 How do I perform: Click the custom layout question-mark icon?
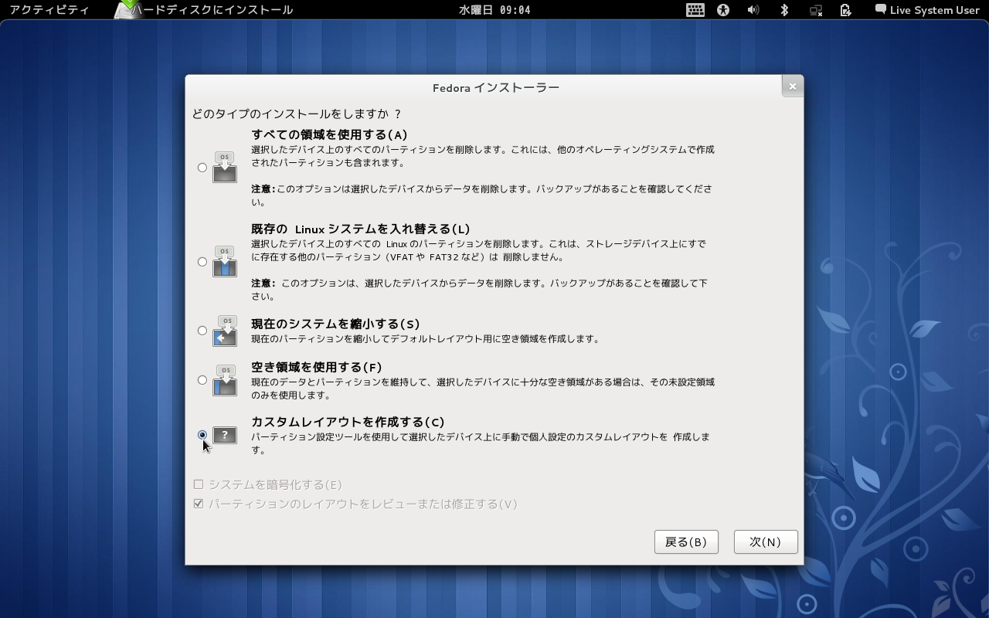pyautogui.click(x=225, y=435)
